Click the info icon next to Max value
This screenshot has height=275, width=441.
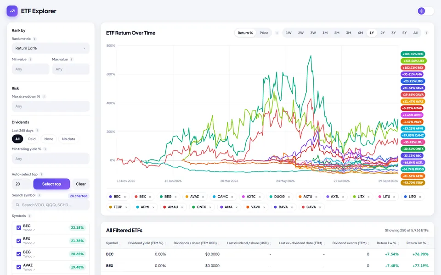[72, 60]
